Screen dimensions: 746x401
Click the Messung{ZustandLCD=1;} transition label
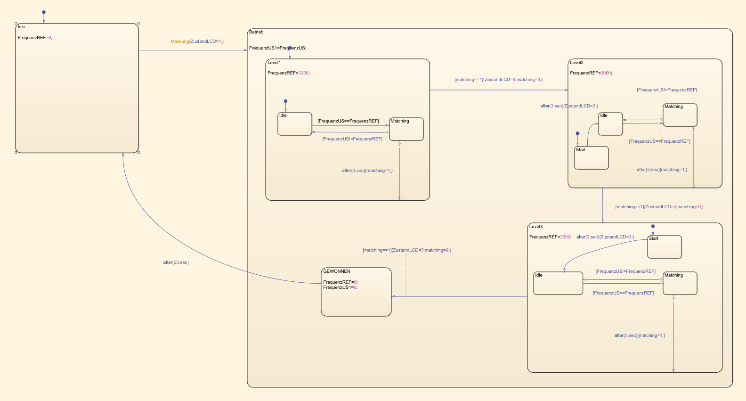(197, 41)
